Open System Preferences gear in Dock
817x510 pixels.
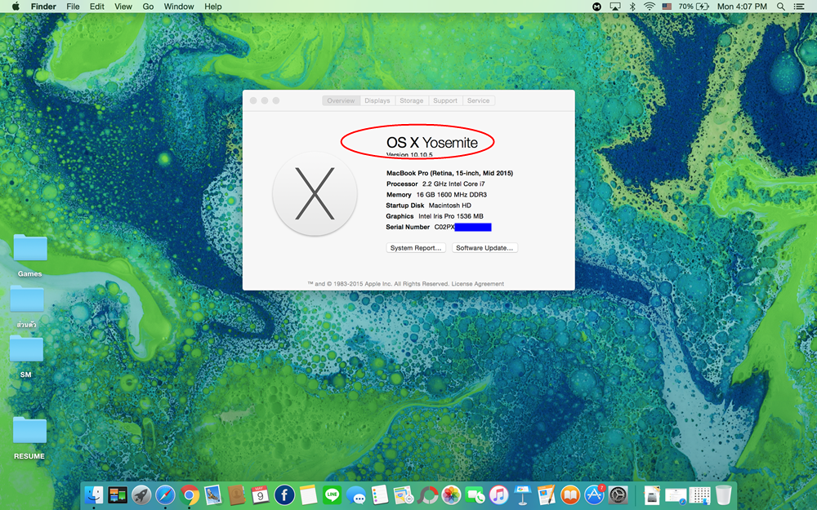coord(618,495)
